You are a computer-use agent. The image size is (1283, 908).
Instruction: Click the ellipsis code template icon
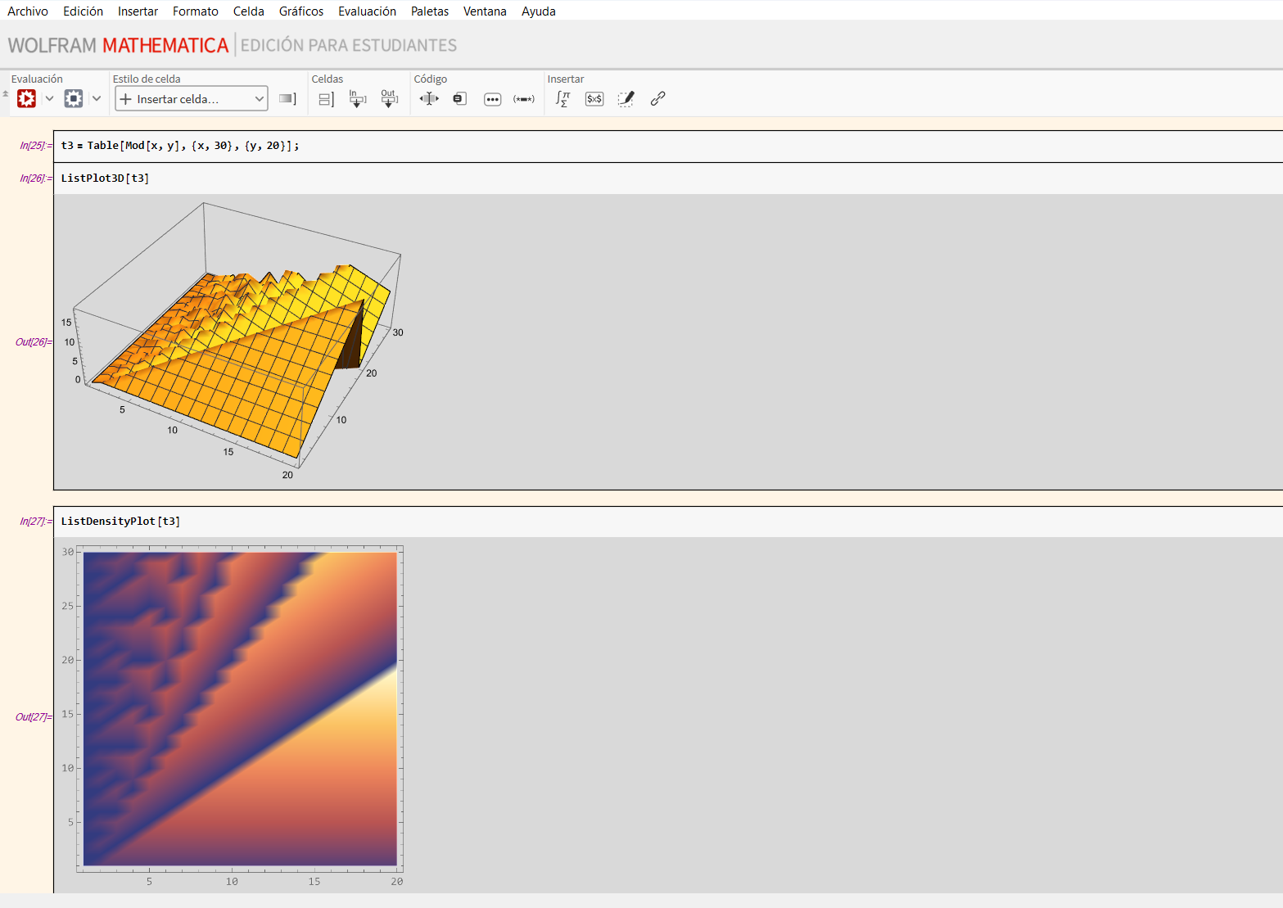492,99
